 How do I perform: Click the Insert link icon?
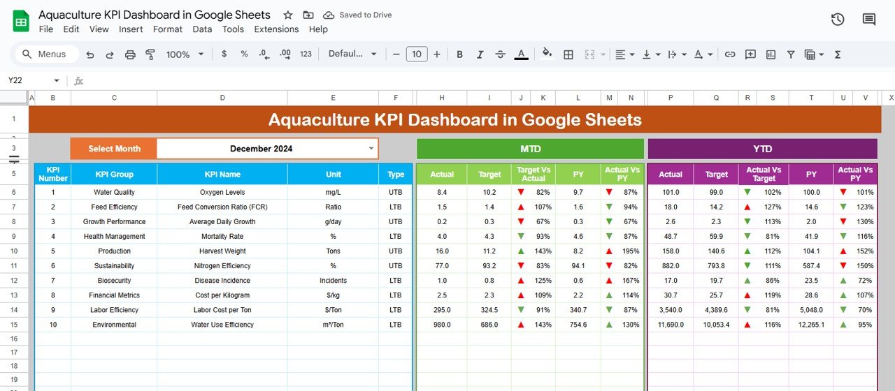click(730, 54)
